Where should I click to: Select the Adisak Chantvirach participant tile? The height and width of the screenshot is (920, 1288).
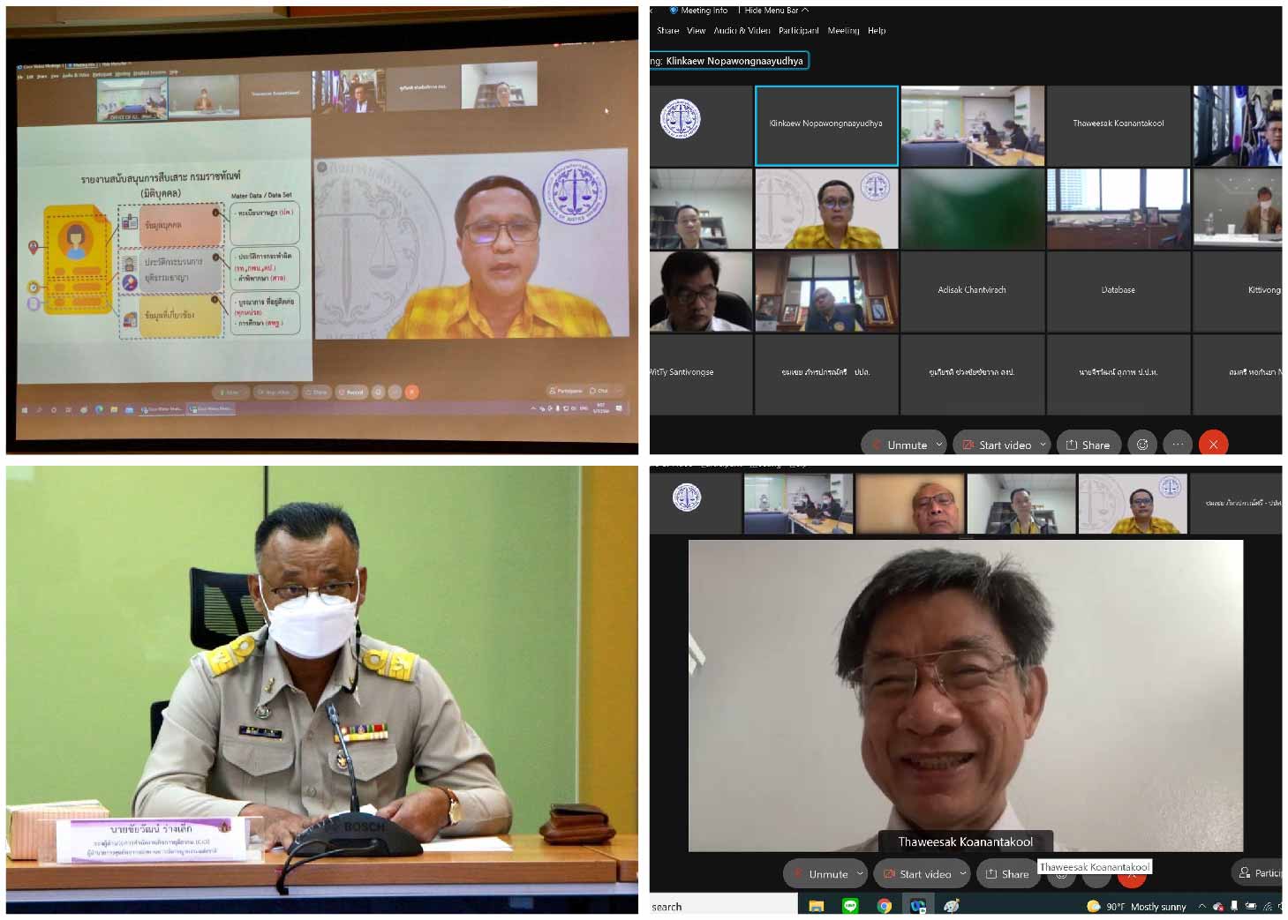click(x=972, y=290)
